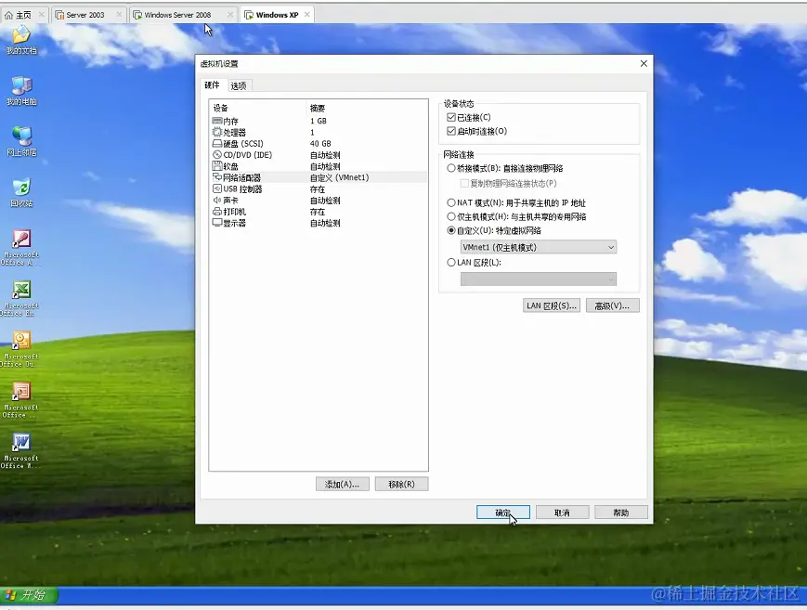Open Microsoft Office Word shortcut
Viewport: 807px width, 610px height.
[x=20, y=451]
